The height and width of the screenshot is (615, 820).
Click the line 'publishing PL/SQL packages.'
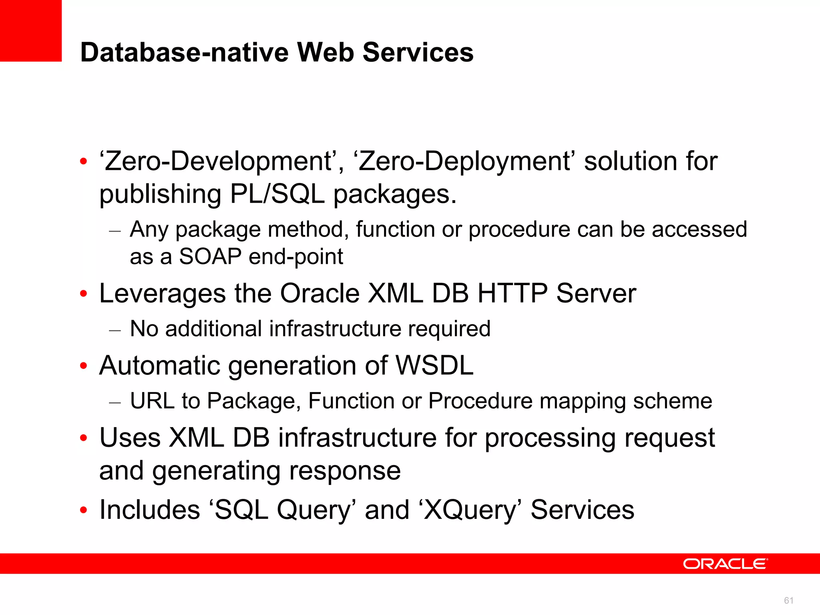(278, 195)
